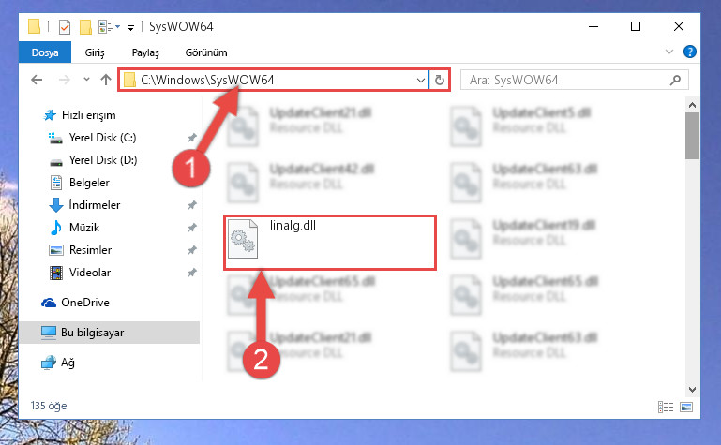
Task: Click the search magnifier icon in search box
Action: click(675, 81)
